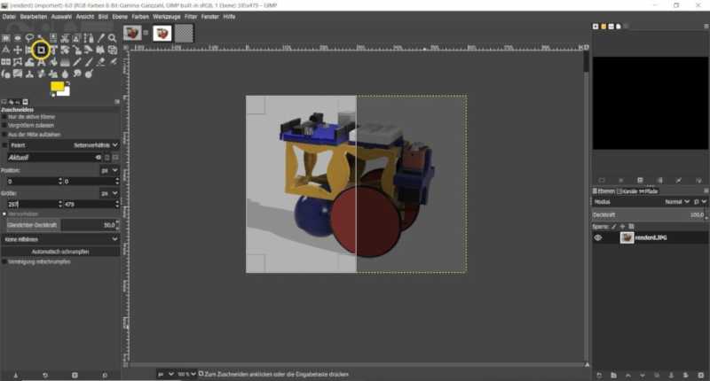
Task: Select the Bucket Fill tool
Action: [x=53, y=62]
